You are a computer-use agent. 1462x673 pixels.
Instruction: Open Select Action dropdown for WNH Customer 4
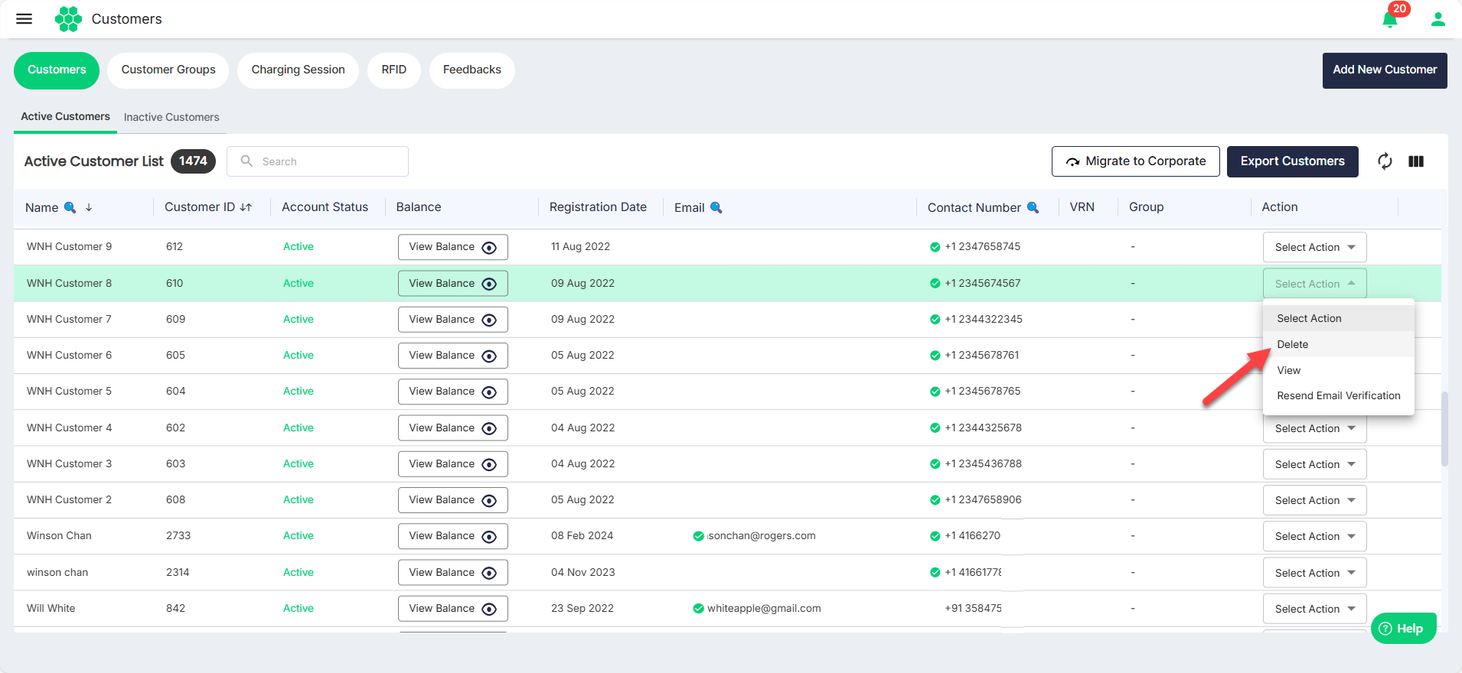(x=1314, y=430)
